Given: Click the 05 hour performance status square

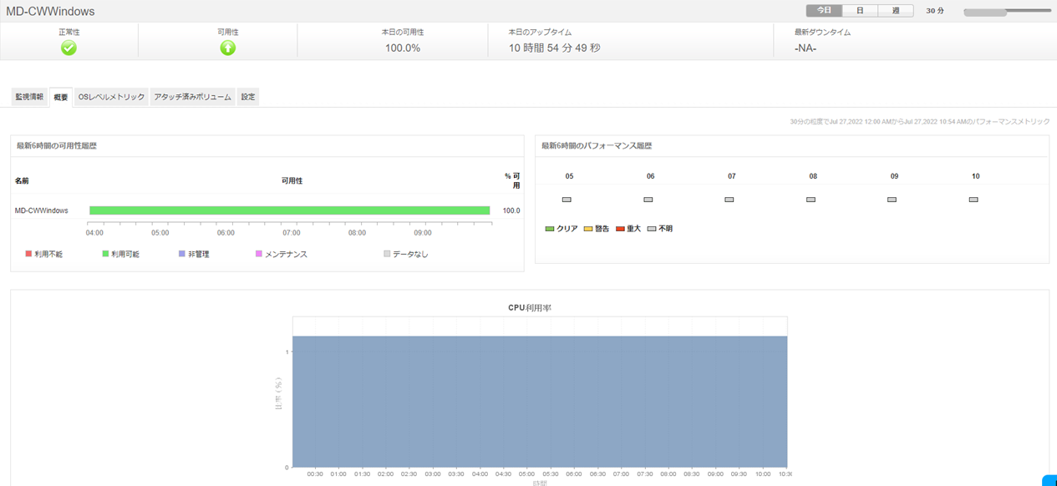Looking at the screenshot, I should (x=567, y=200).
